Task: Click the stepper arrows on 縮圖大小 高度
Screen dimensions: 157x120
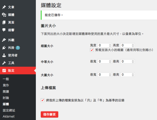Action: click(133, 45)
